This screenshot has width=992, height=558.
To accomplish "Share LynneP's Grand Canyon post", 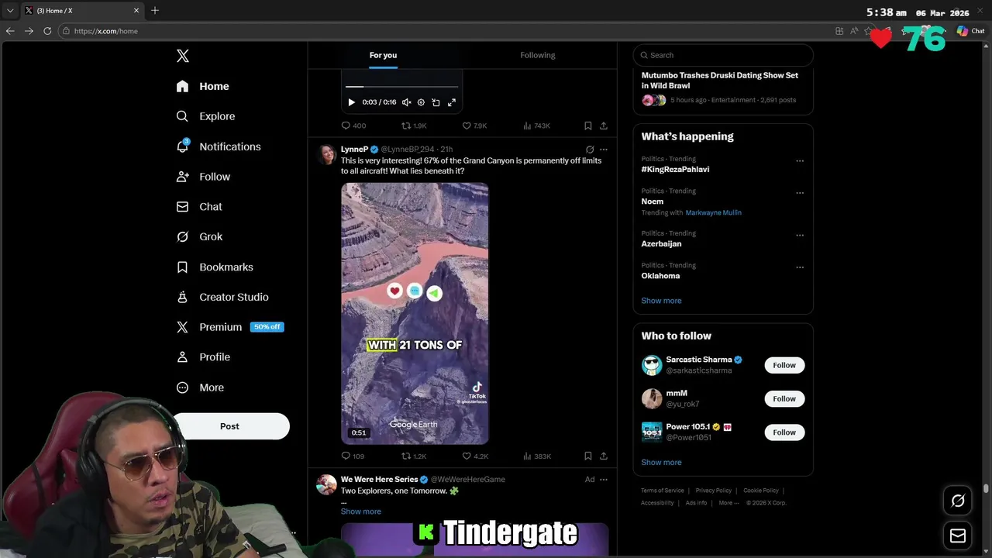I will click(x=604, y=456).
